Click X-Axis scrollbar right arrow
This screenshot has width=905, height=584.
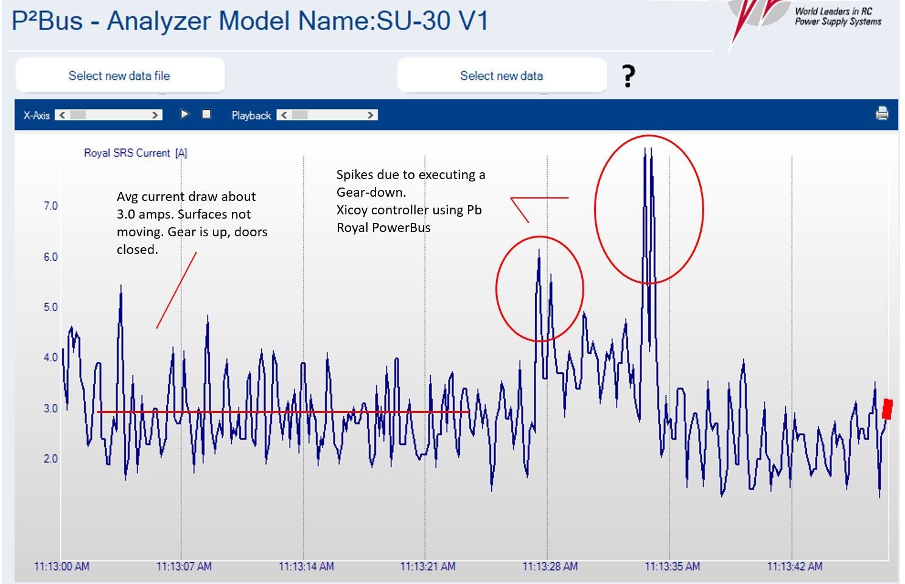point(156,115)
